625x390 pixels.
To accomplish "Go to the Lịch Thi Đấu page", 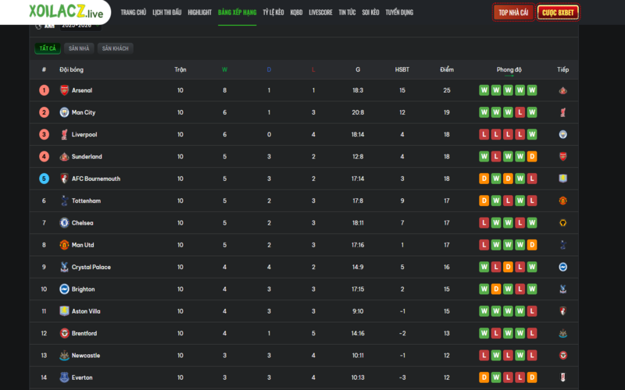I will (168, 13).
